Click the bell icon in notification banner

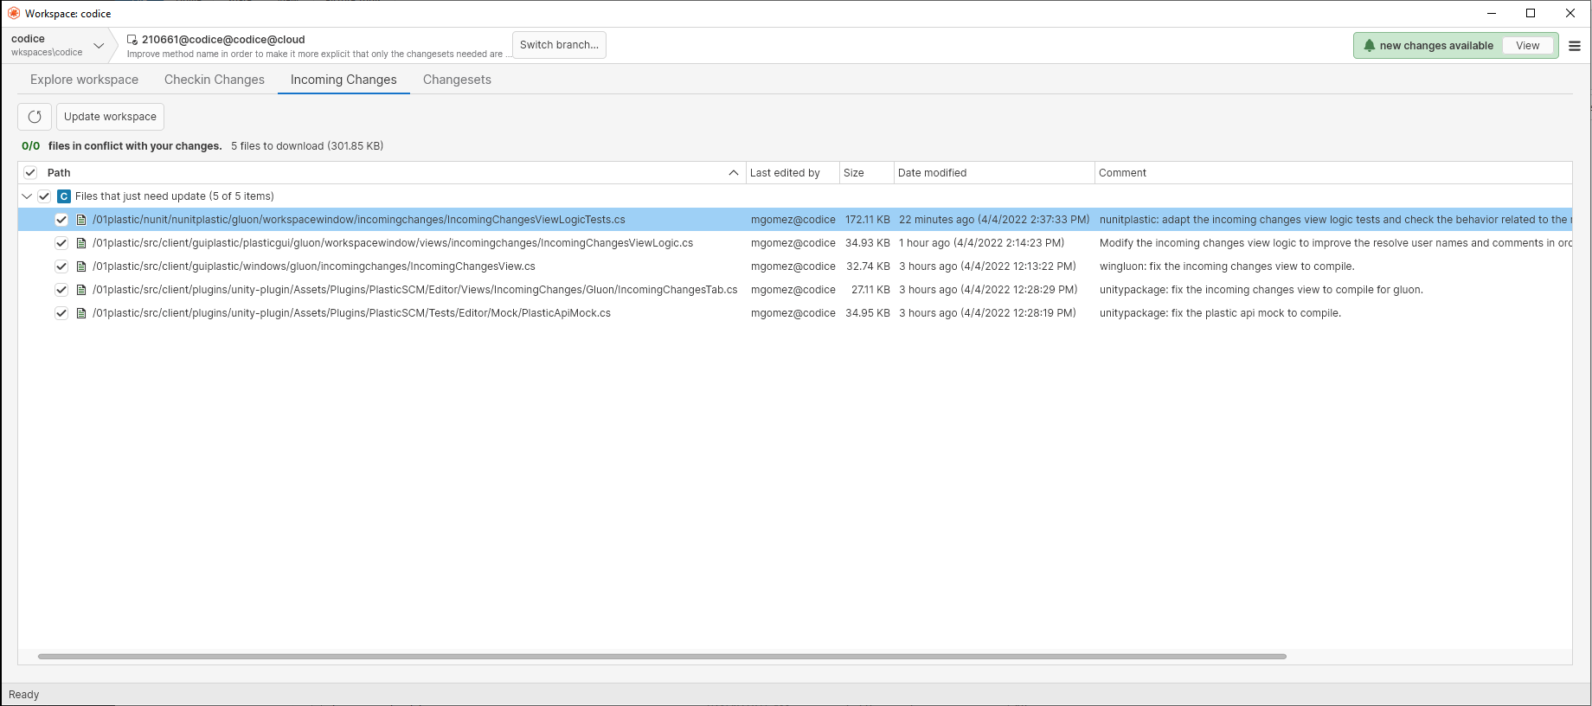(1369, 46)
